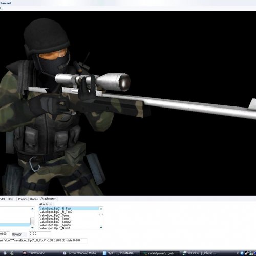
Task: Open Lecteur Windows Media in taskbar
Action: point(80,253)
